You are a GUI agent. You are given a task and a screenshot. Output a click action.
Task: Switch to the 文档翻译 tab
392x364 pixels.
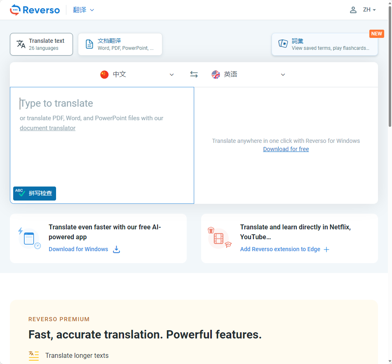[x=120, y=44]
